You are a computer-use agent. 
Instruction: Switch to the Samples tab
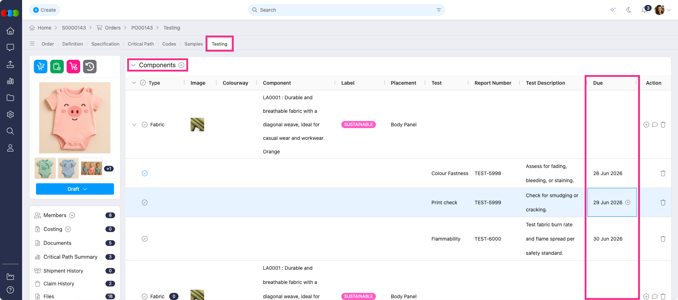[193, 44]
